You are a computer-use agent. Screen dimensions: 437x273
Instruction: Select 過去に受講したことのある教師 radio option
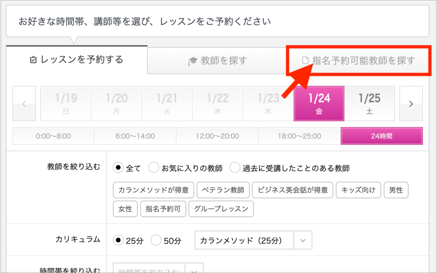point(235,168)
